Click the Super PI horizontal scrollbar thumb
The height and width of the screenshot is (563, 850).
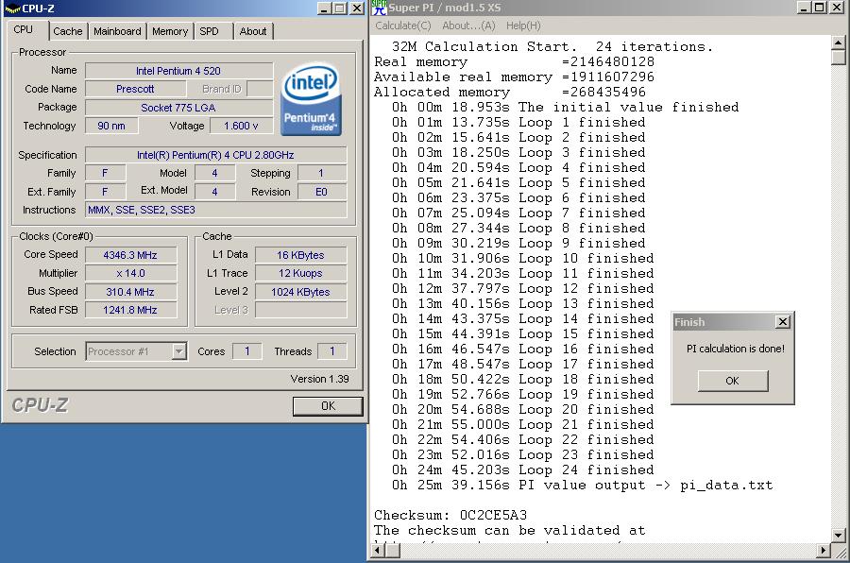click(x=393, y=551)
